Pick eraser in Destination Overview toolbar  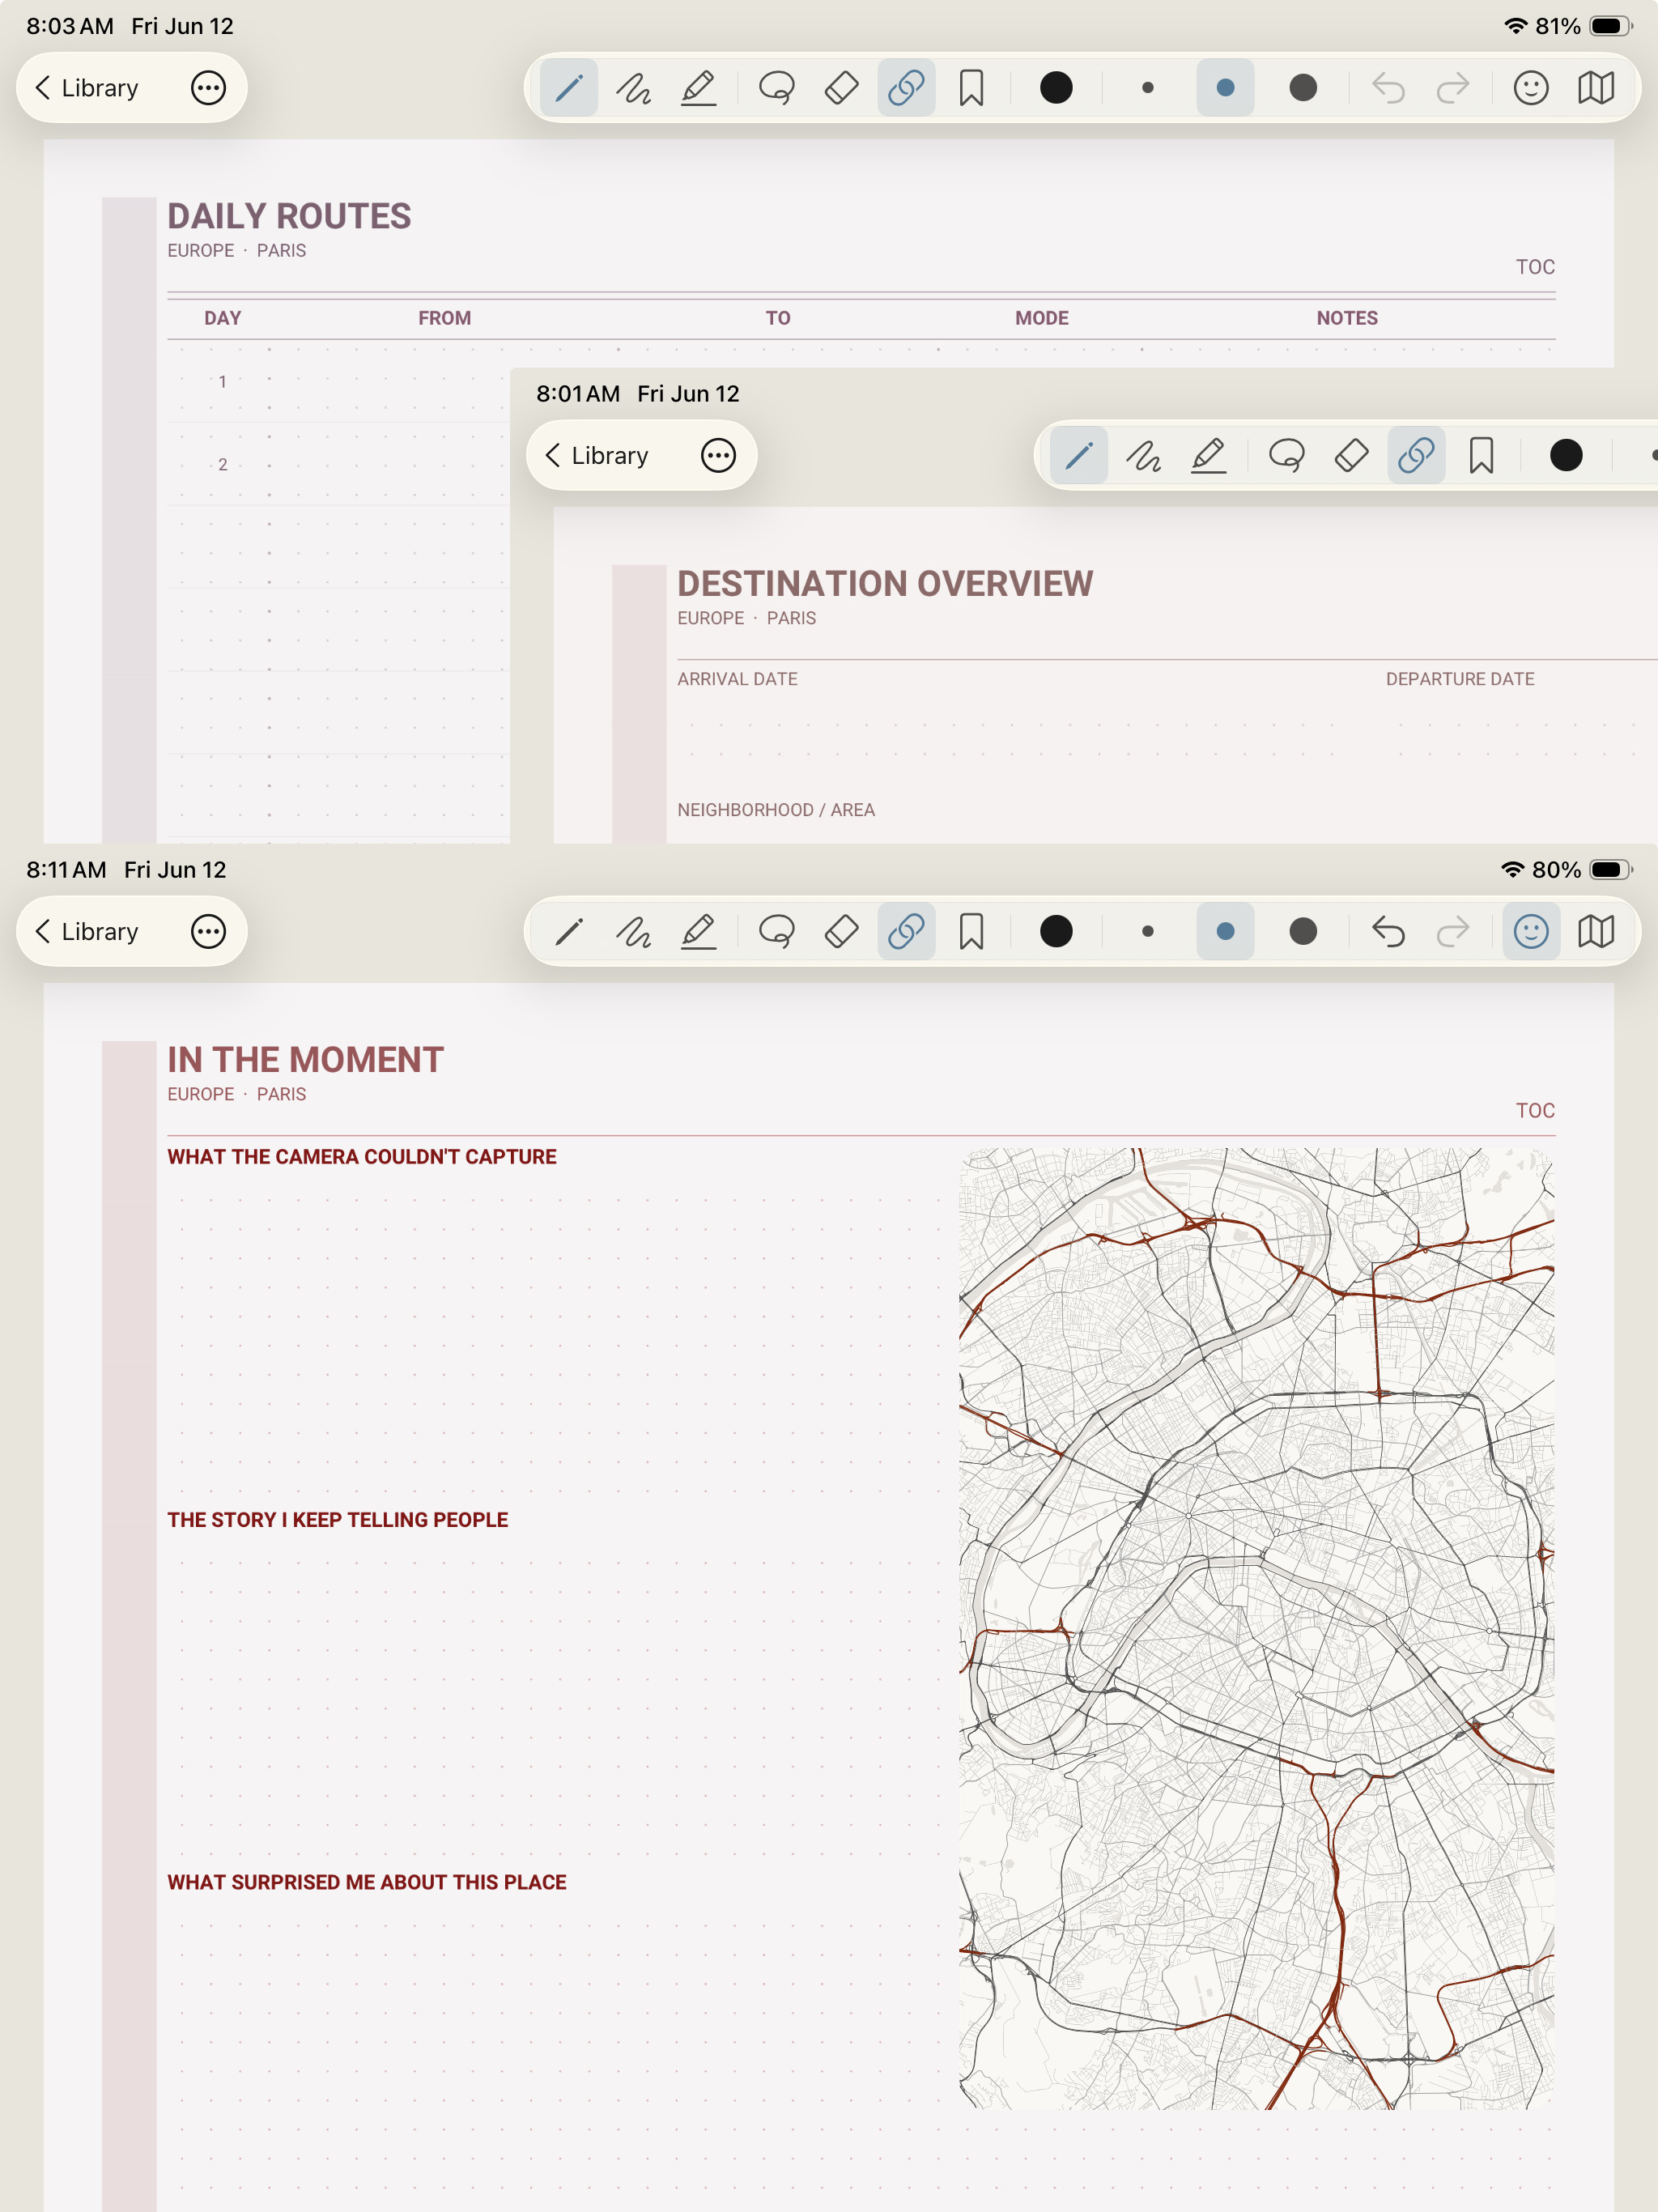(1352, 456)
